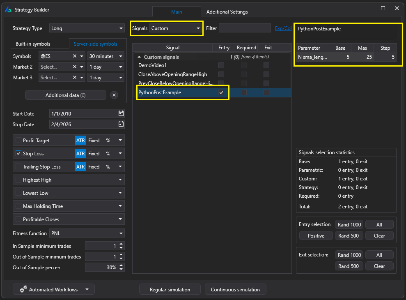Remove the @ES symbol using its X icon
The height and width of the screenshot is (300, 406).
tap(75, 56)
